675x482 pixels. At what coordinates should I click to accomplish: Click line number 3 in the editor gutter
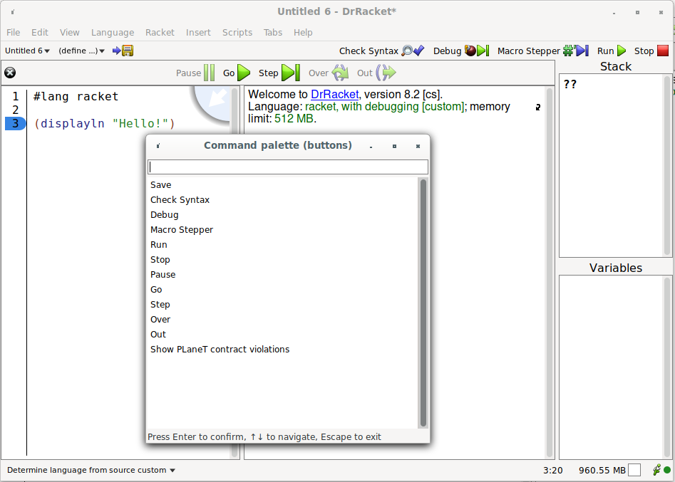tap(16, 123)
